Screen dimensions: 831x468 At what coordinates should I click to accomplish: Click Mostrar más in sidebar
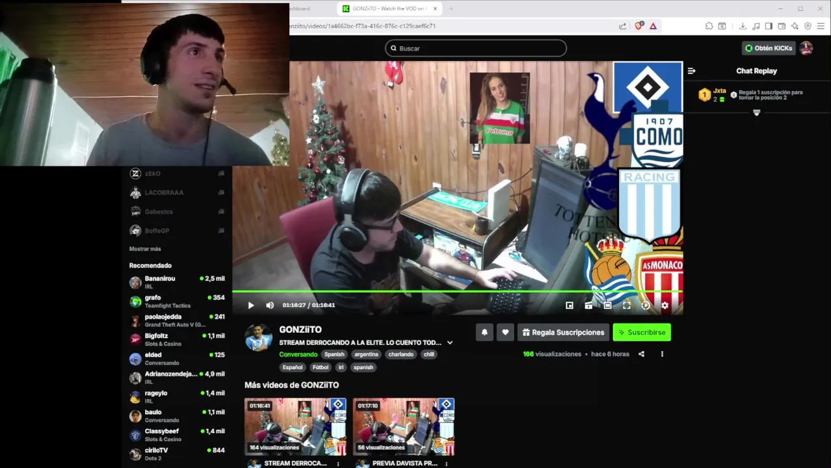(145, 249)
